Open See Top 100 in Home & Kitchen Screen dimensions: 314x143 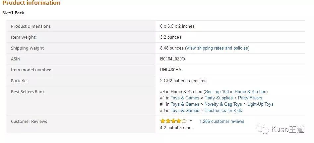pos(235,91)
